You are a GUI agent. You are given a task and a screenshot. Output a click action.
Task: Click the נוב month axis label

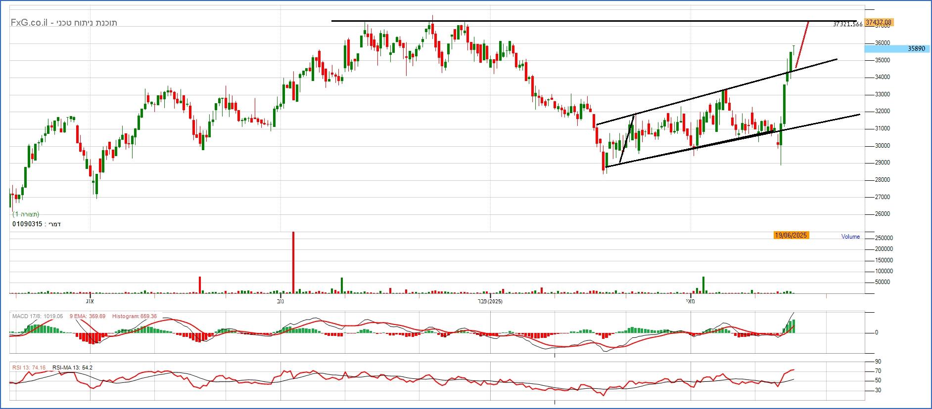click(x=280, y=301)
